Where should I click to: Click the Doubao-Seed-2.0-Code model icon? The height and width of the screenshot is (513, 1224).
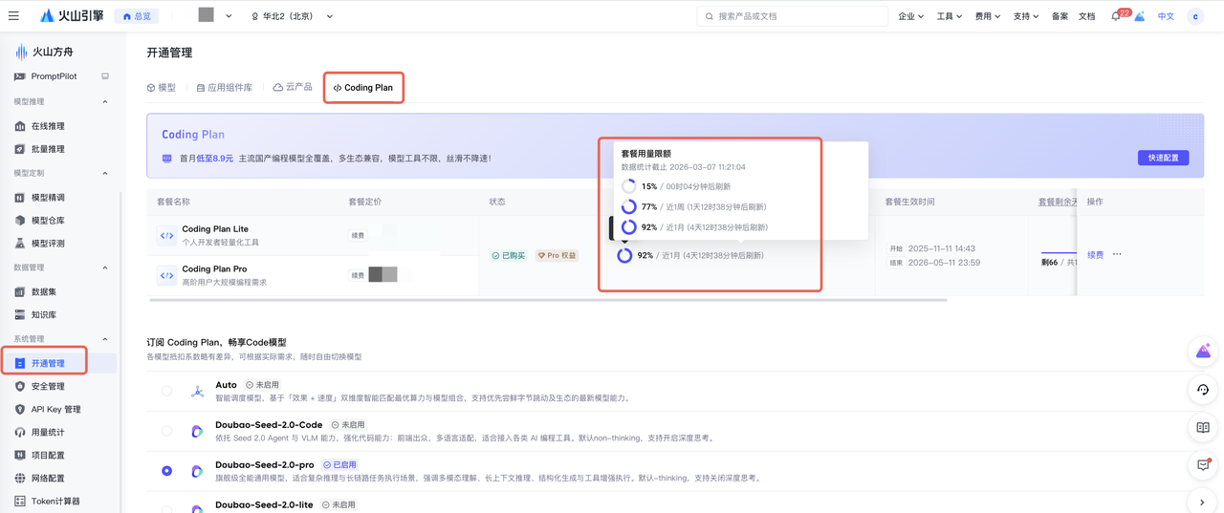[197, 431]
